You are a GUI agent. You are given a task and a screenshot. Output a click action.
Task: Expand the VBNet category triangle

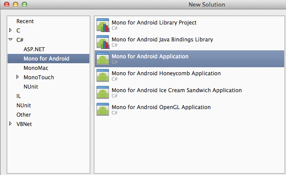coord(10,124)
